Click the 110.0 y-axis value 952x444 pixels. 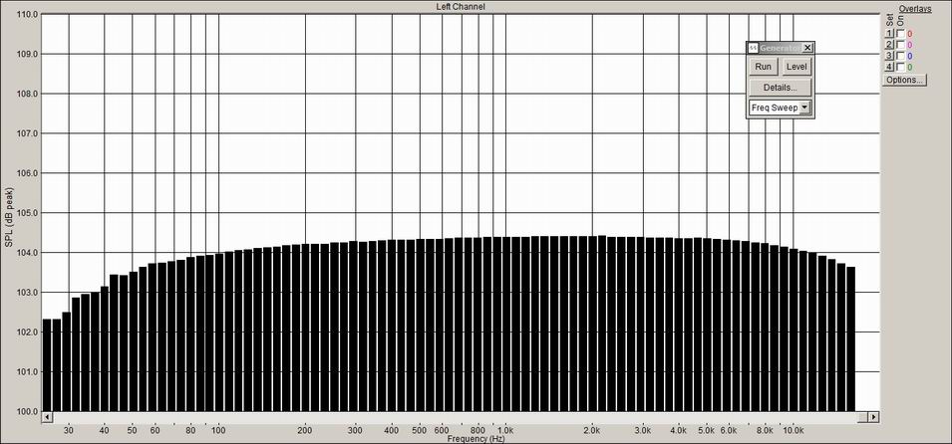(27, 14)
